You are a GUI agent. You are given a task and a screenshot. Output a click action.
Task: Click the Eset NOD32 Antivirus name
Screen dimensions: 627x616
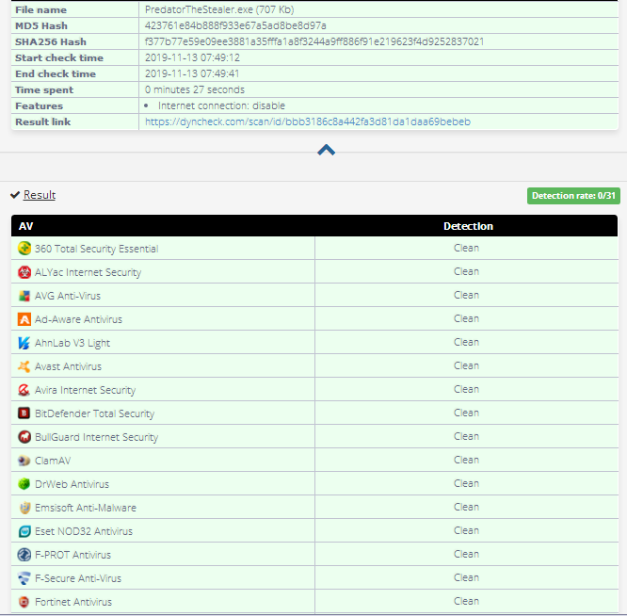(x=84, y=531)
